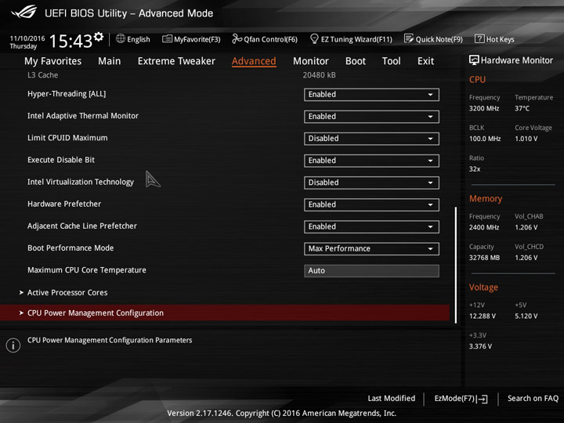Click the +12V reading 12.288 V
The height and width of the screenshot is (423, 564).
(482, 316)
